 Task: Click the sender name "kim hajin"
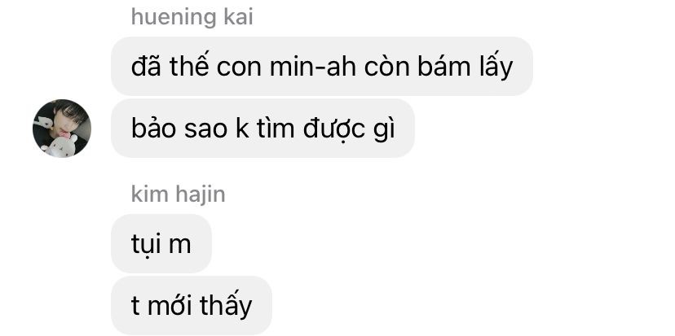[179, 194]
